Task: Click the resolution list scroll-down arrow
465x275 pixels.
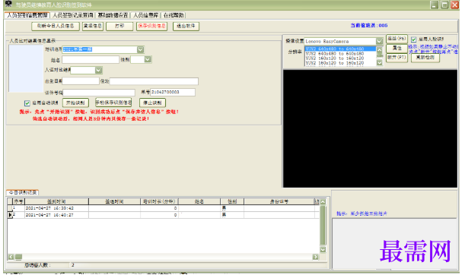Action: pyautogui.click(x=379, y=62)
